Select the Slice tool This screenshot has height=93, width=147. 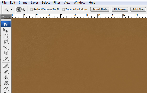click(6, 59)
